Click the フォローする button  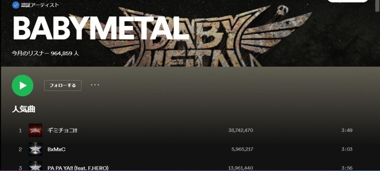pos(63,85)
